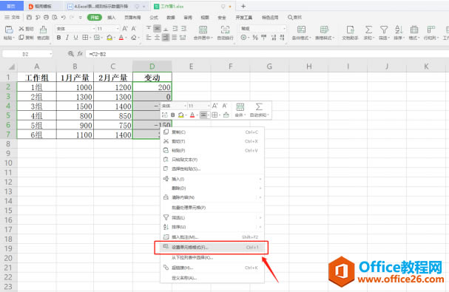Image resolution: width=449 pixels, height=292 pixels.
Task: Choose 设置单元格格式 Format Cells in context menu
Action: point(212,247)
